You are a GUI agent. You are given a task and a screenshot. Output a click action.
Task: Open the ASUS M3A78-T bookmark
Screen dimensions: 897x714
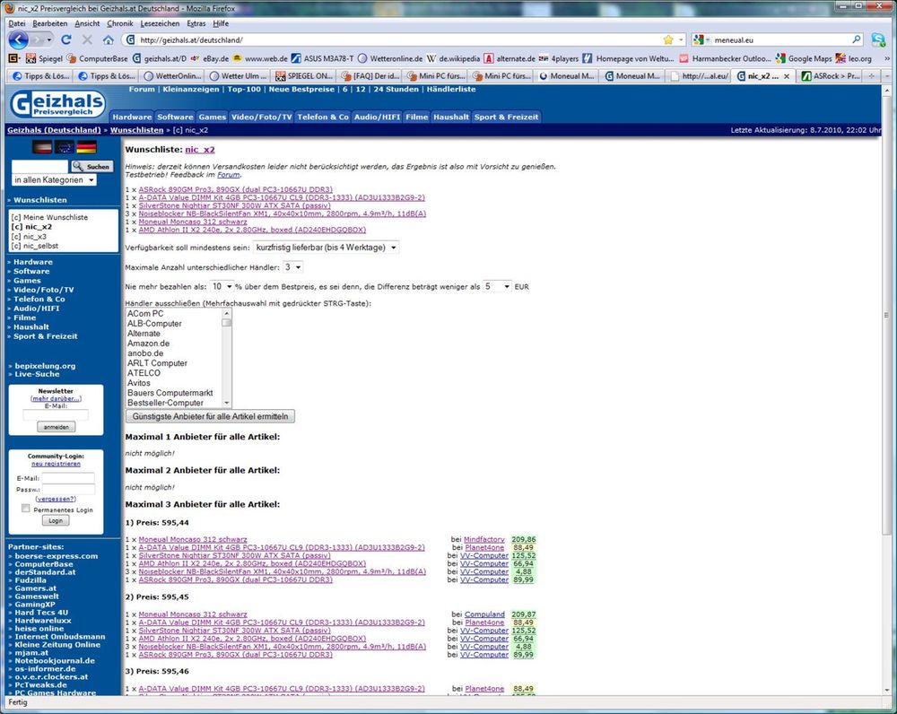coord(323,58)
